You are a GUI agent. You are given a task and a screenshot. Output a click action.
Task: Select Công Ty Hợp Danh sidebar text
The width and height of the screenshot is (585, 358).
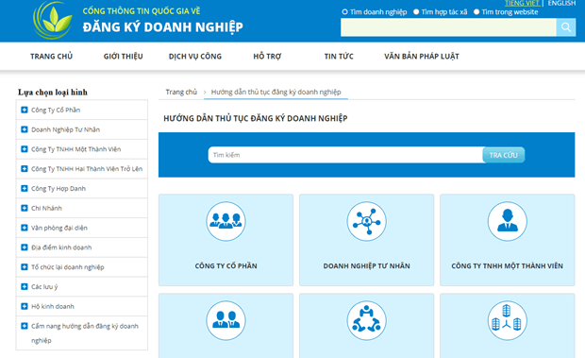[58, 188]
